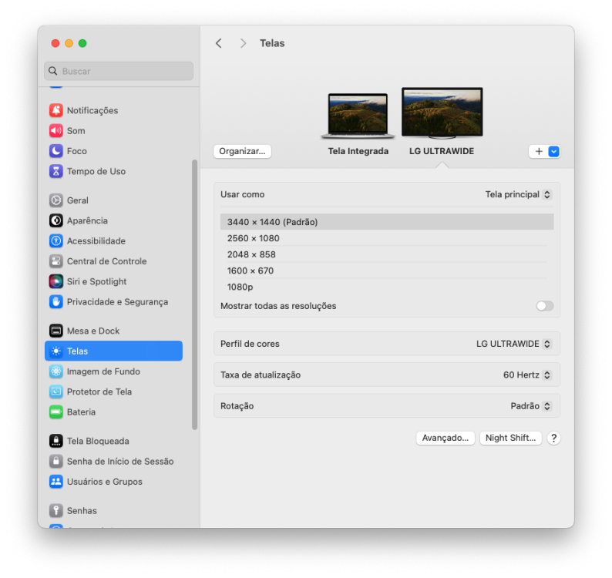This screenshot has width=612, height=578.
Task: Open Foco moon icon in sidebar
Action: (55, 151)
